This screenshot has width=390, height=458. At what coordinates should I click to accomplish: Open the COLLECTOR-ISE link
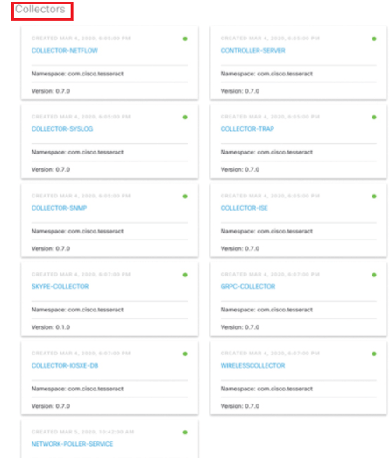point(244,208)
